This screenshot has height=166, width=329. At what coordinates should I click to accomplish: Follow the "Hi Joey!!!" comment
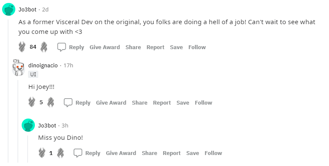204,102
